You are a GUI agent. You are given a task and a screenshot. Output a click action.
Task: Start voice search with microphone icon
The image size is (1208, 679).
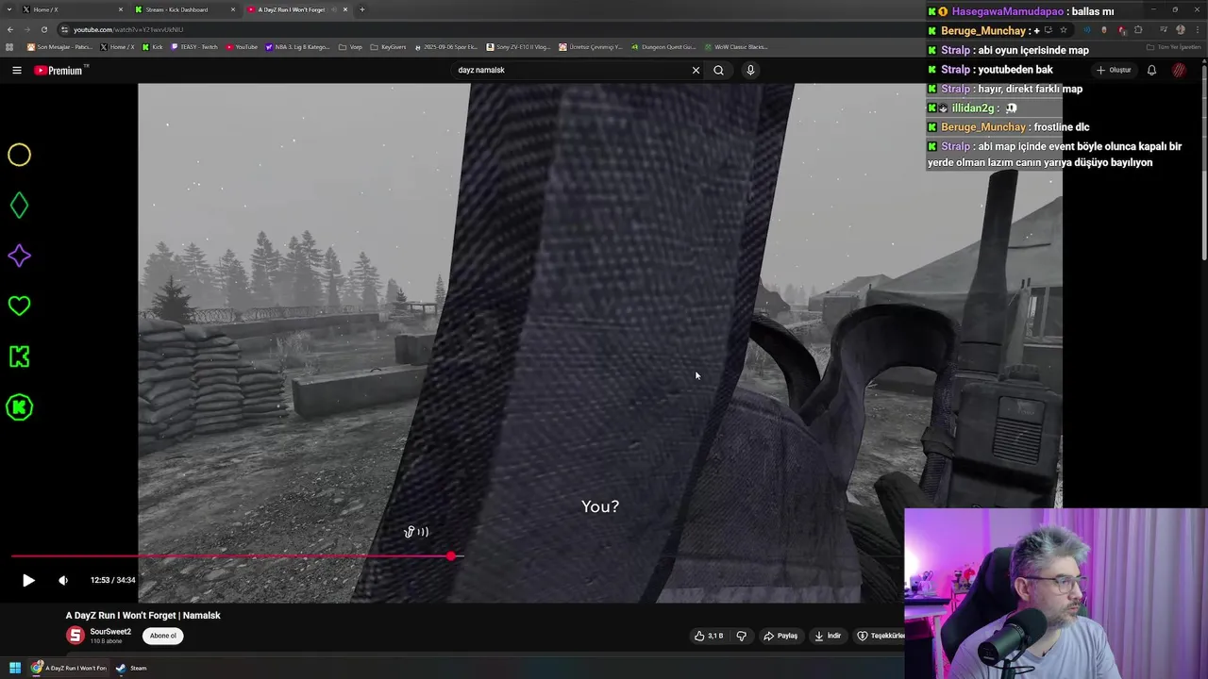750,70
